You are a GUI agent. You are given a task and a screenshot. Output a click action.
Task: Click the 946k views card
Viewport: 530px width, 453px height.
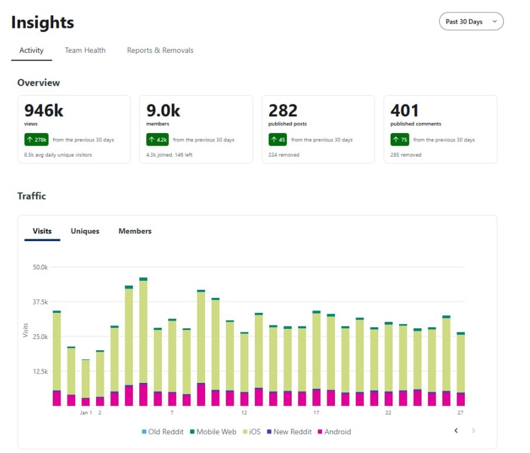74,129
